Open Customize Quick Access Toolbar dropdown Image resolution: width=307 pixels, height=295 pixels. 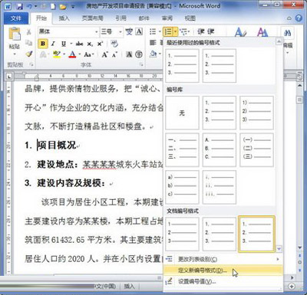(73, 6)
